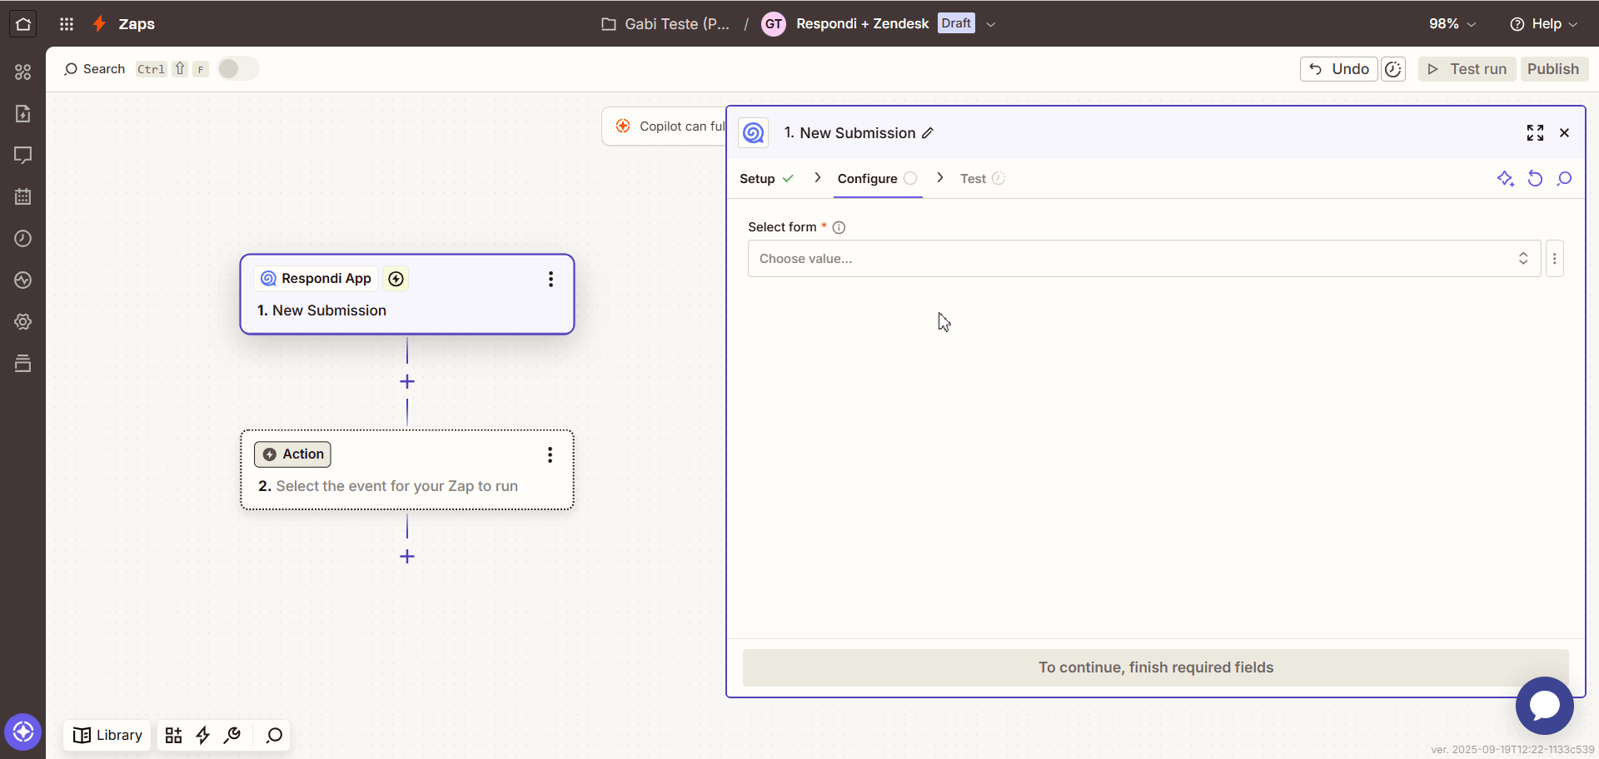Image resolution: width=1599 pixels, height=759 pixels.
Task: Click the AI sparkle icon in panel
Action: click(1506, 179)
